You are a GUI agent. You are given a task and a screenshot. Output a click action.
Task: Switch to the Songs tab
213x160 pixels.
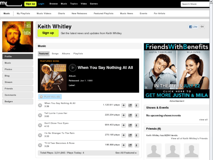coord(55,54)
